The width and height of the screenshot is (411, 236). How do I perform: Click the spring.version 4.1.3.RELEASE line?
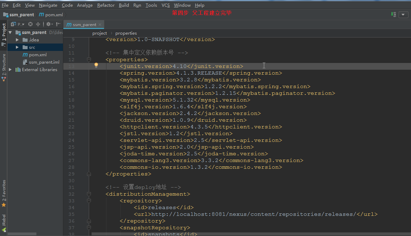[201, 73]
